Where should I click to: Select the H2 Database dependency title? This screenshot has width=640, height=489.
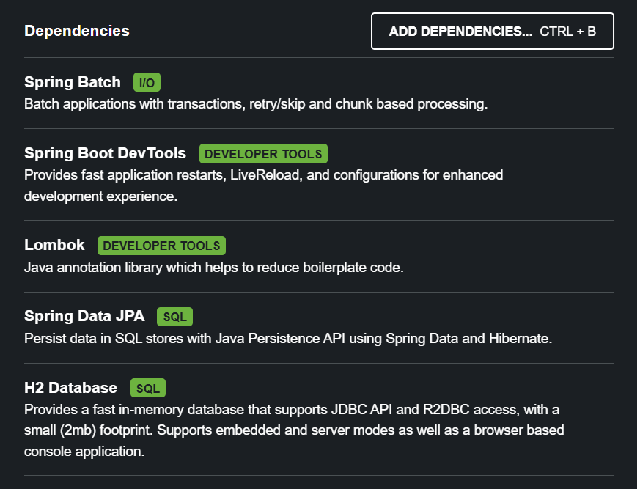point(70,387)
